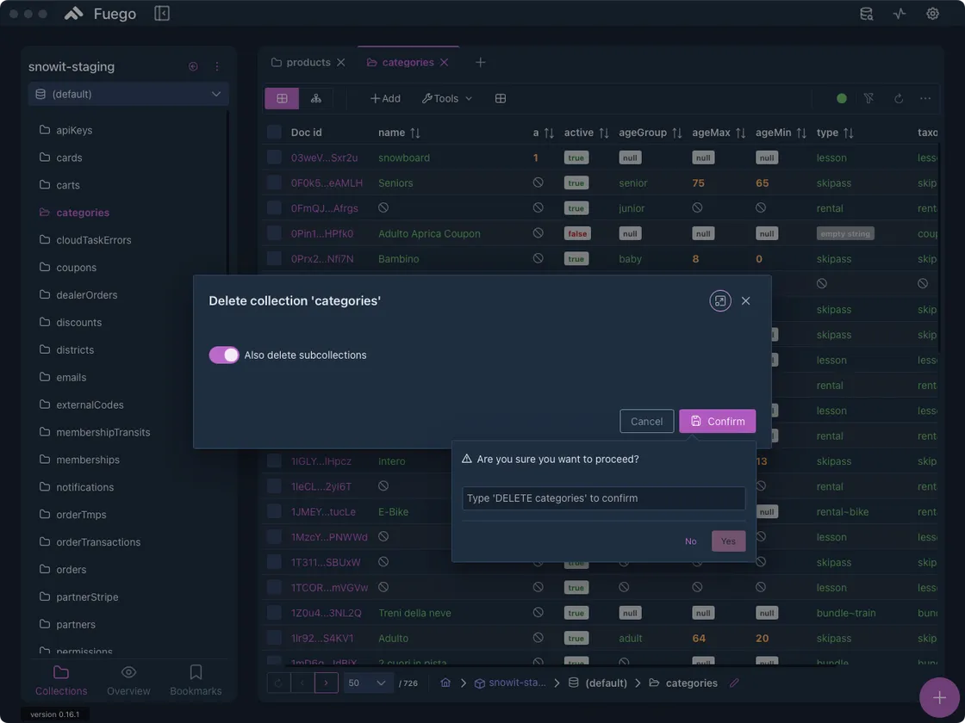
Task: Choose No in the confirmation popup
Action: (x=690, y=541)
